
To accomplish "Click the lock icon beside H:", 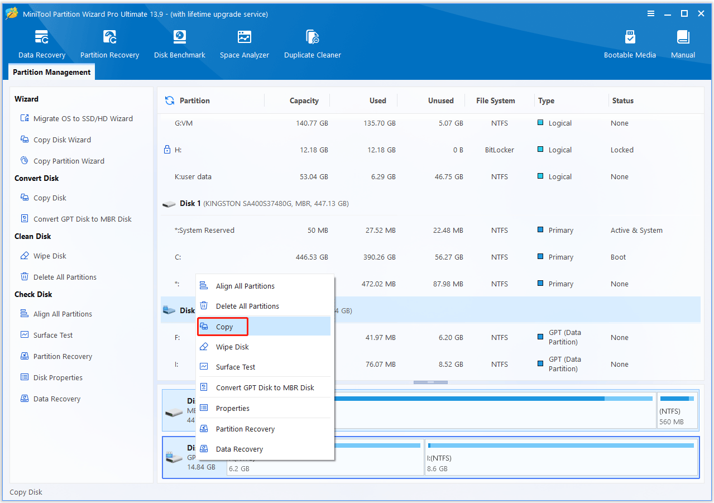I will 166,150.
